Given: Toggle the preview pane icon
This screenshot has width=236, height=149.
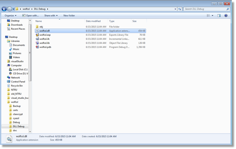Looking at the screenshot, I should coord(219,16).
